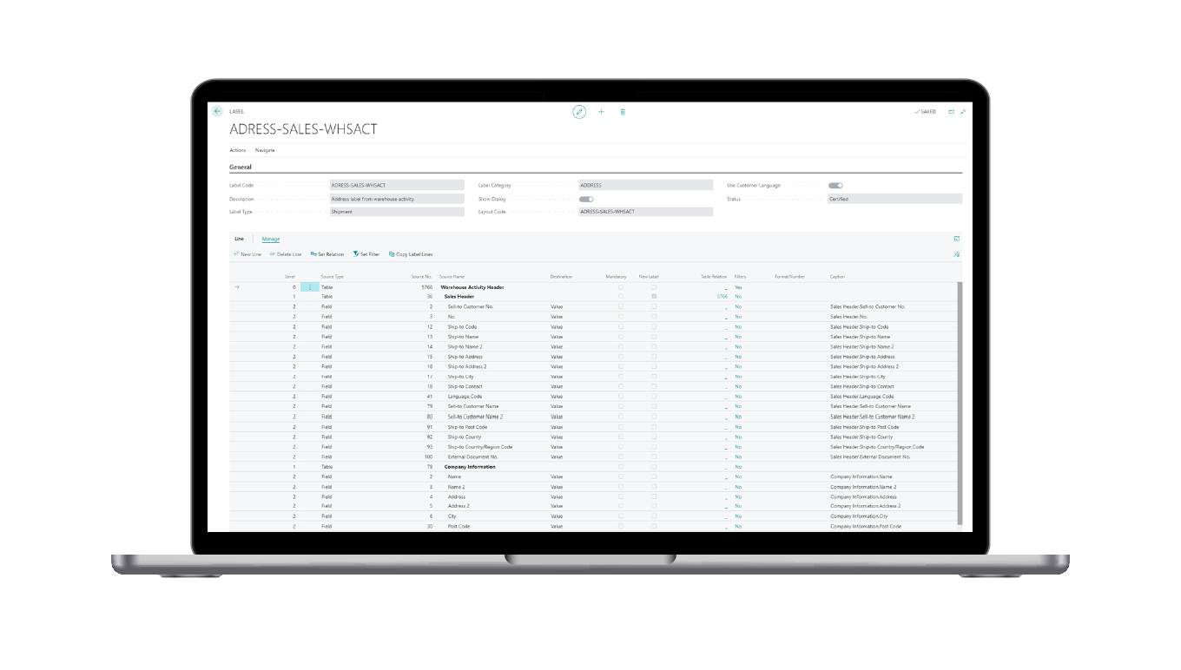The width and height of the screenshot is (1181, 670).
Task: Uncheck New Label on the Sales Header row
Action: 653,296
